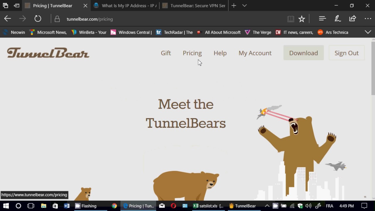This screenshot has width=375, height=211.
Task: Click the battery tray icon
Action: tap(284, 206)
